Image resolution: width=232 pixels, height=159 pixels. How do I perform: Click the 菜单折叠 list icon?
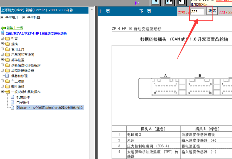[24, 18]
